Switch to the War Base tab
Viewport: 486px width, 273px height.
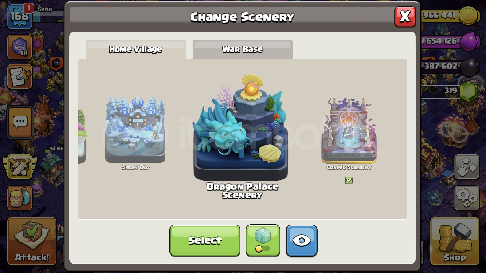coord(243,50)
